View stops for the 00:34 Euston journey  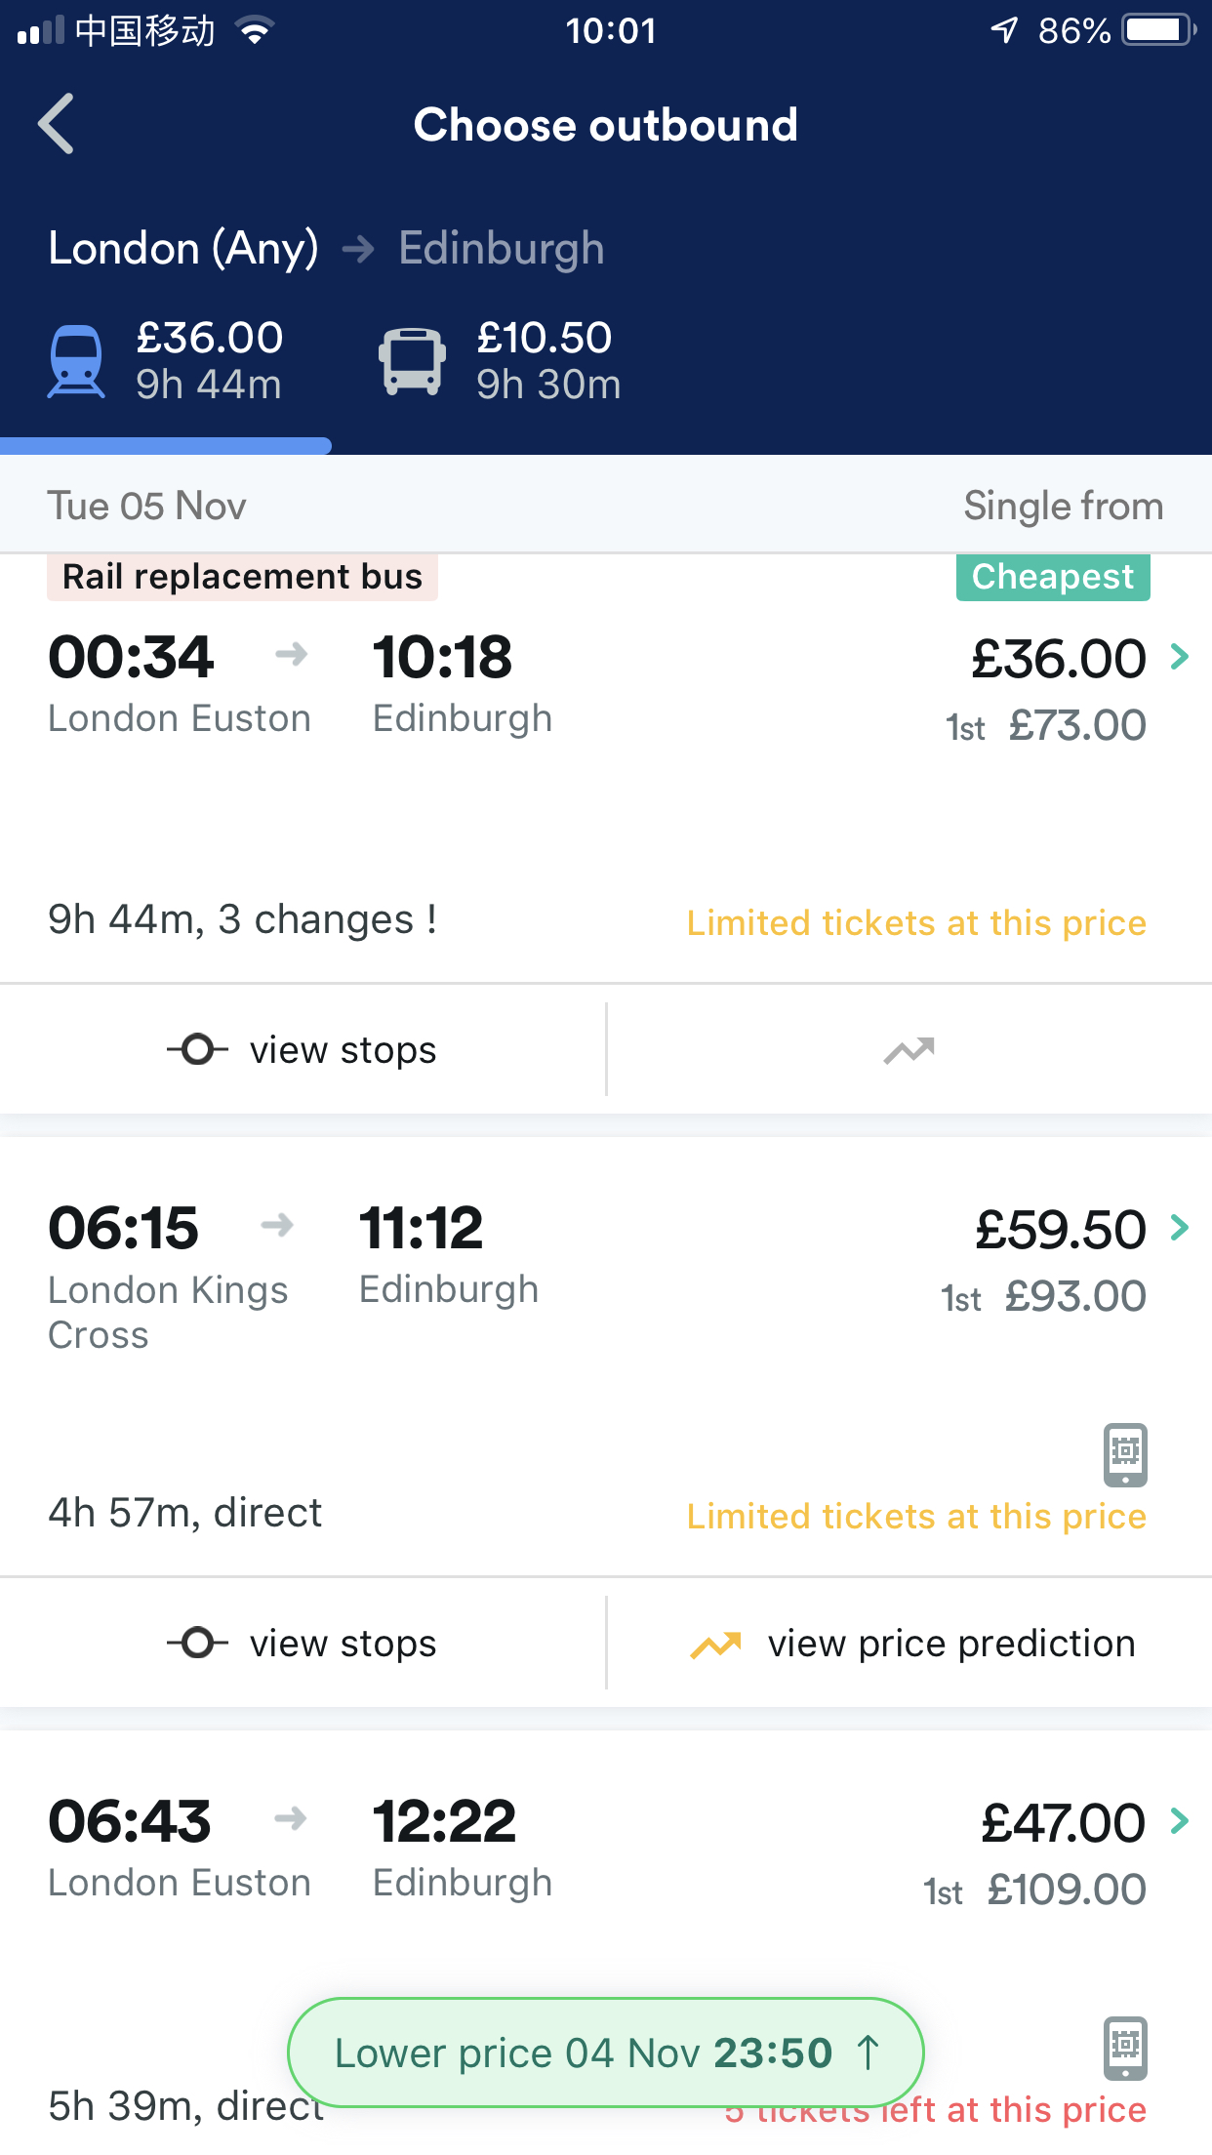tap(303, 1050)
